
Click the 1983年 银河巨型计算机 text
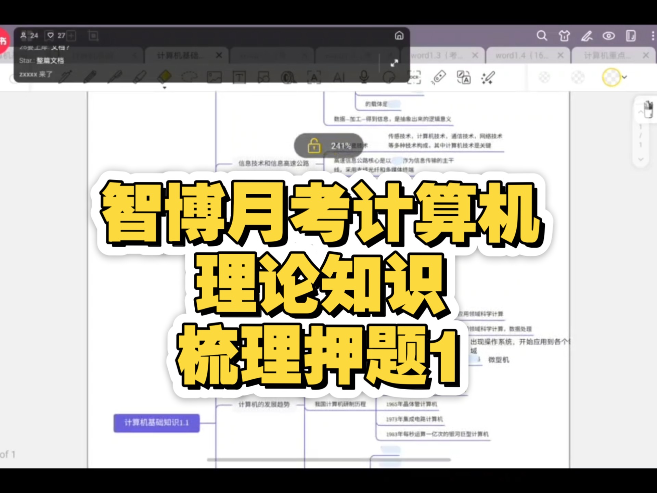point(437,434)
